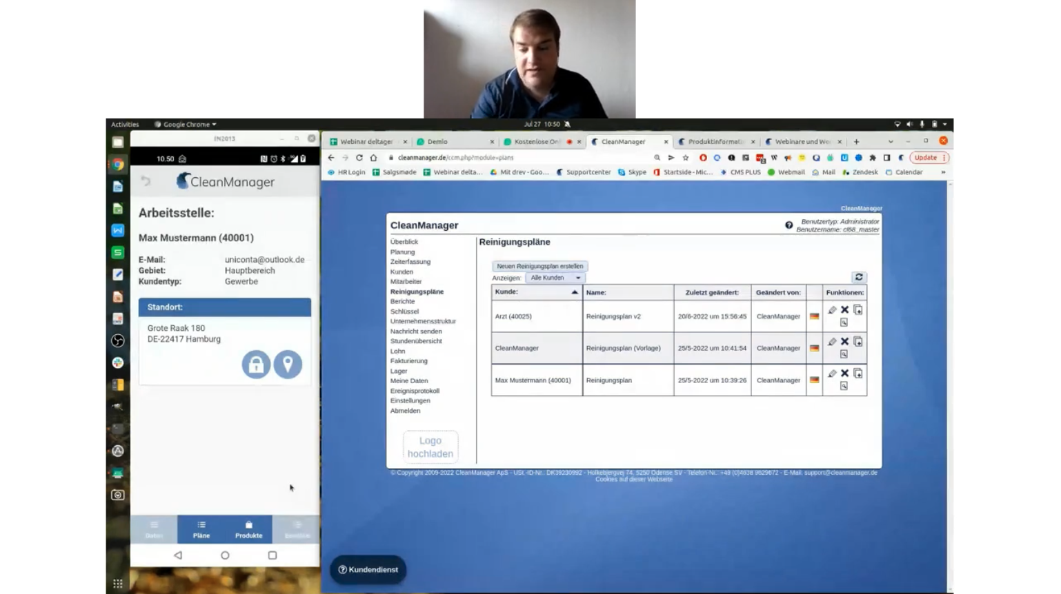1061x594 pixels.
Task: Preview the Arzt (40025) plan with the magnifier icon
Action: (844, 322)
